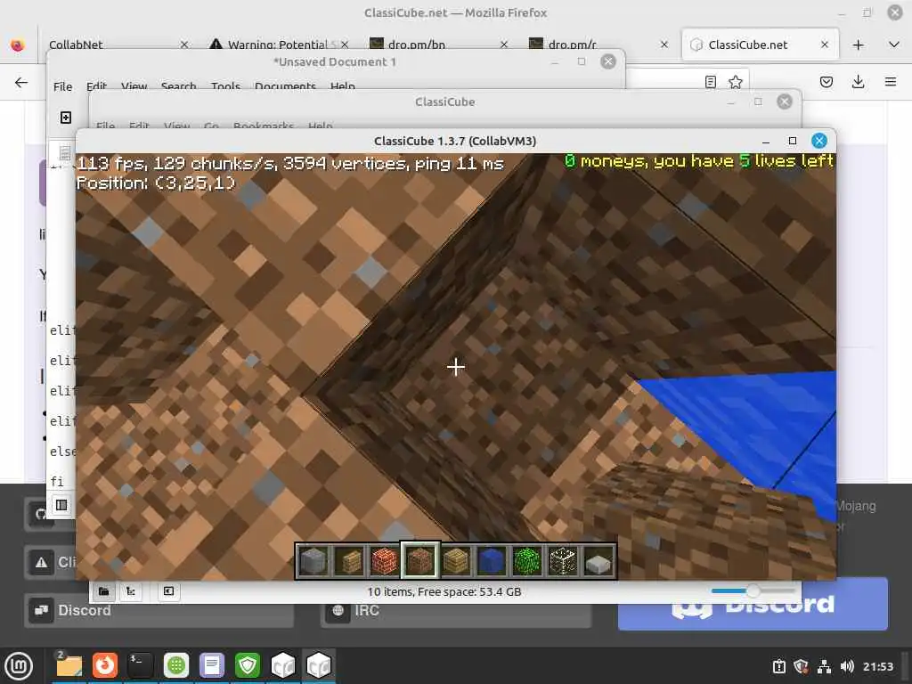Switch to the text editor from the taskbar
912x684 pixels.
click(212, 665)
